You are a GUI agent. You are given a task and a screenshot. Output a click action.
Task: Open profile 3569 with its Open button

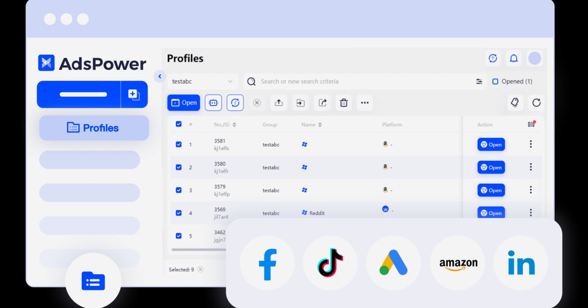491,212
